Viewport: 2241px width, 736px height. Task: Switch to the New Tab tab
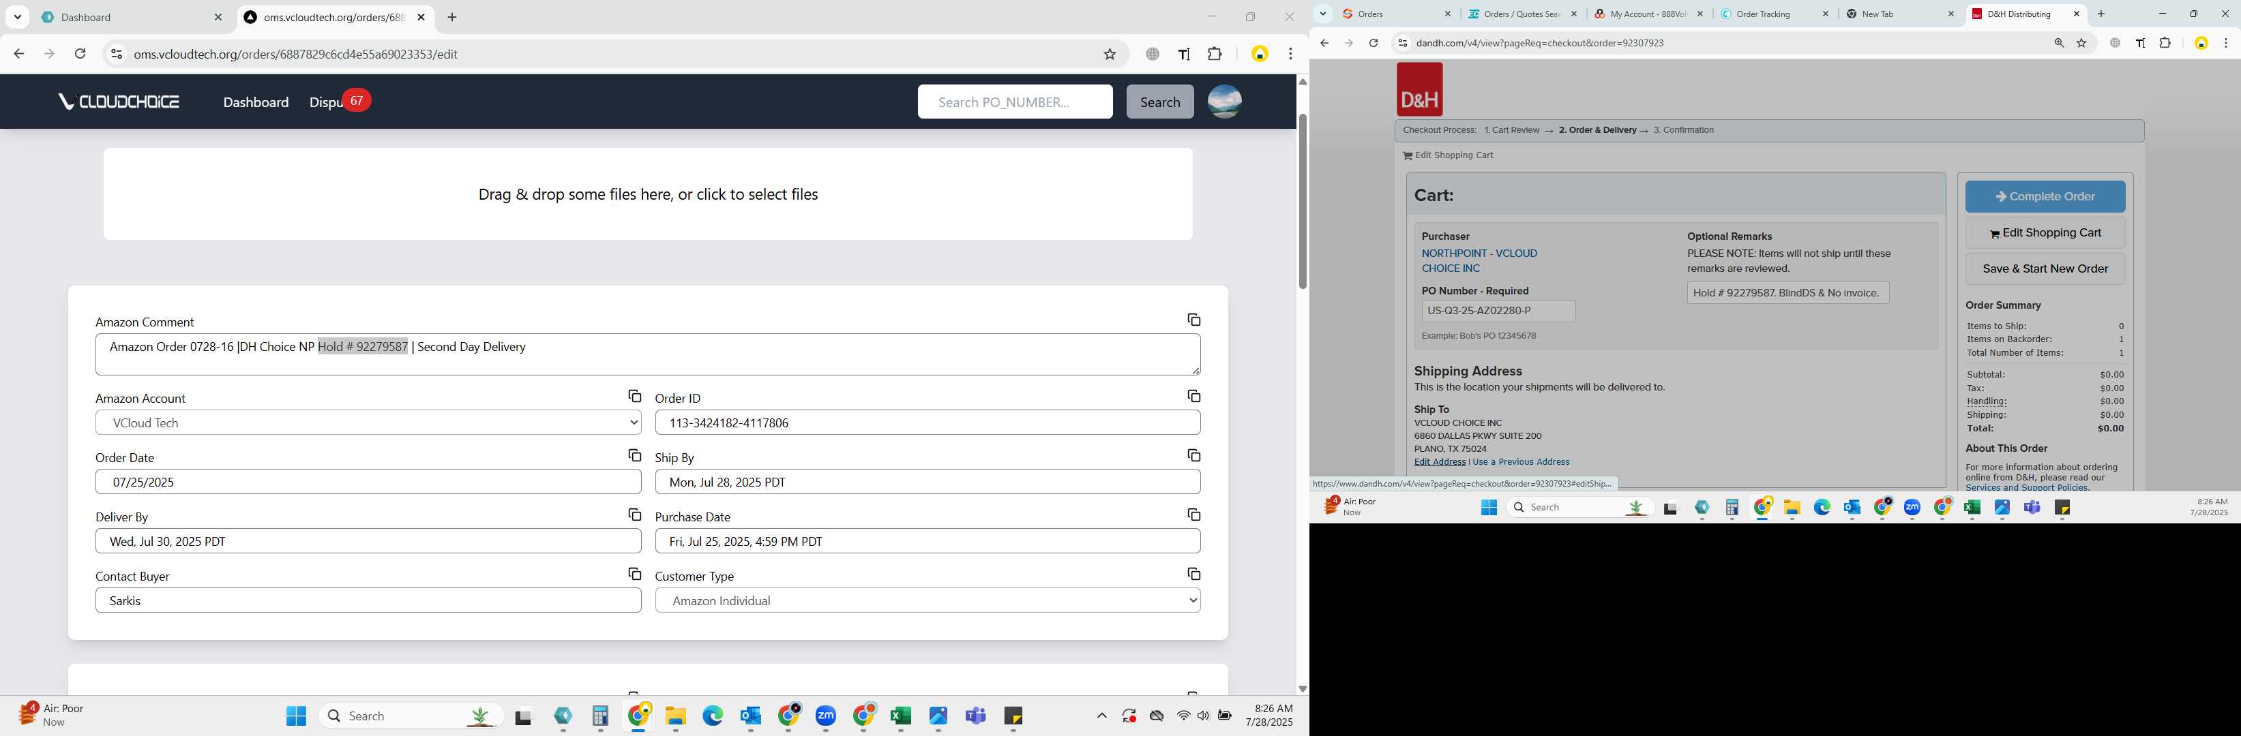tap(1900, 14)
